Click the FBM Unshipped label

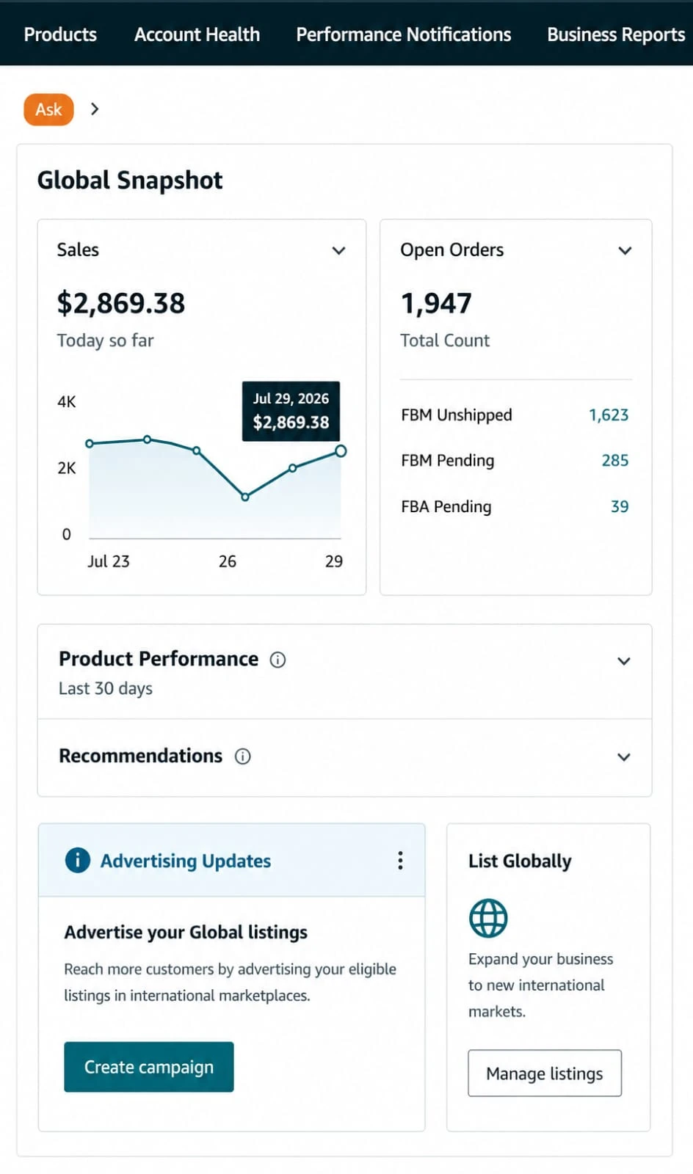click(x=457, y=415)
